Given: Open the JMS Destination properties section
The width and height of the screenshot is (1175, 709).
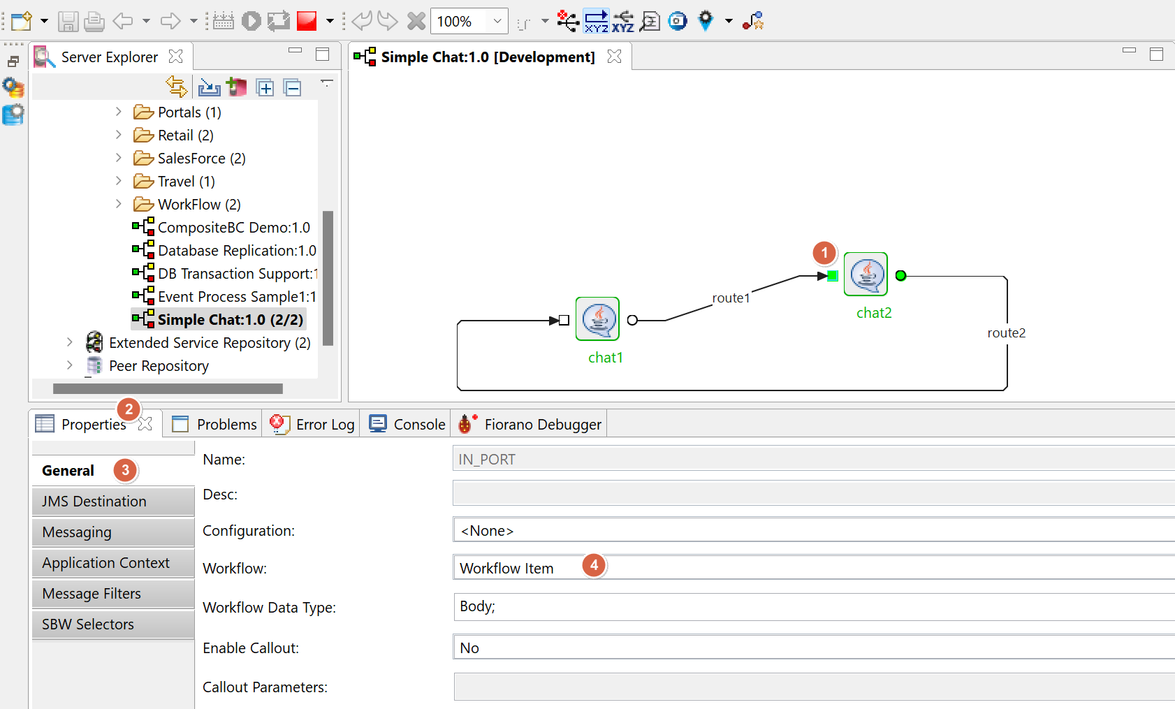Looking at the screenshot, I should click(x=113, y=502).
